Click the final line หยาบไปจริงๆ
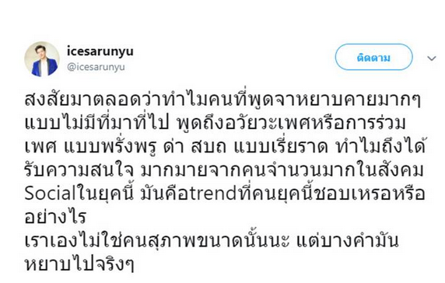This screenshot has width=445, height=283. [x=79, y=264]
